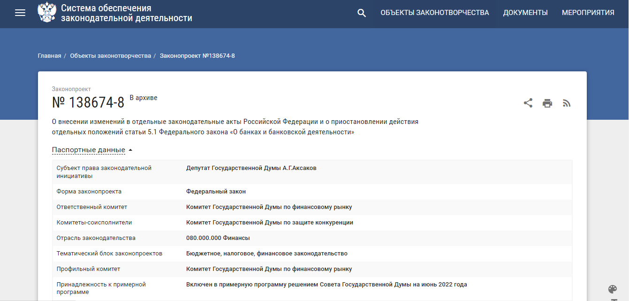629x301 pixels.
Task: Share this bill via share icon
Action: (528, 103)
